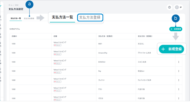
Task: Click the Yahoo! badge in the クレジット row
Action: 58,82
